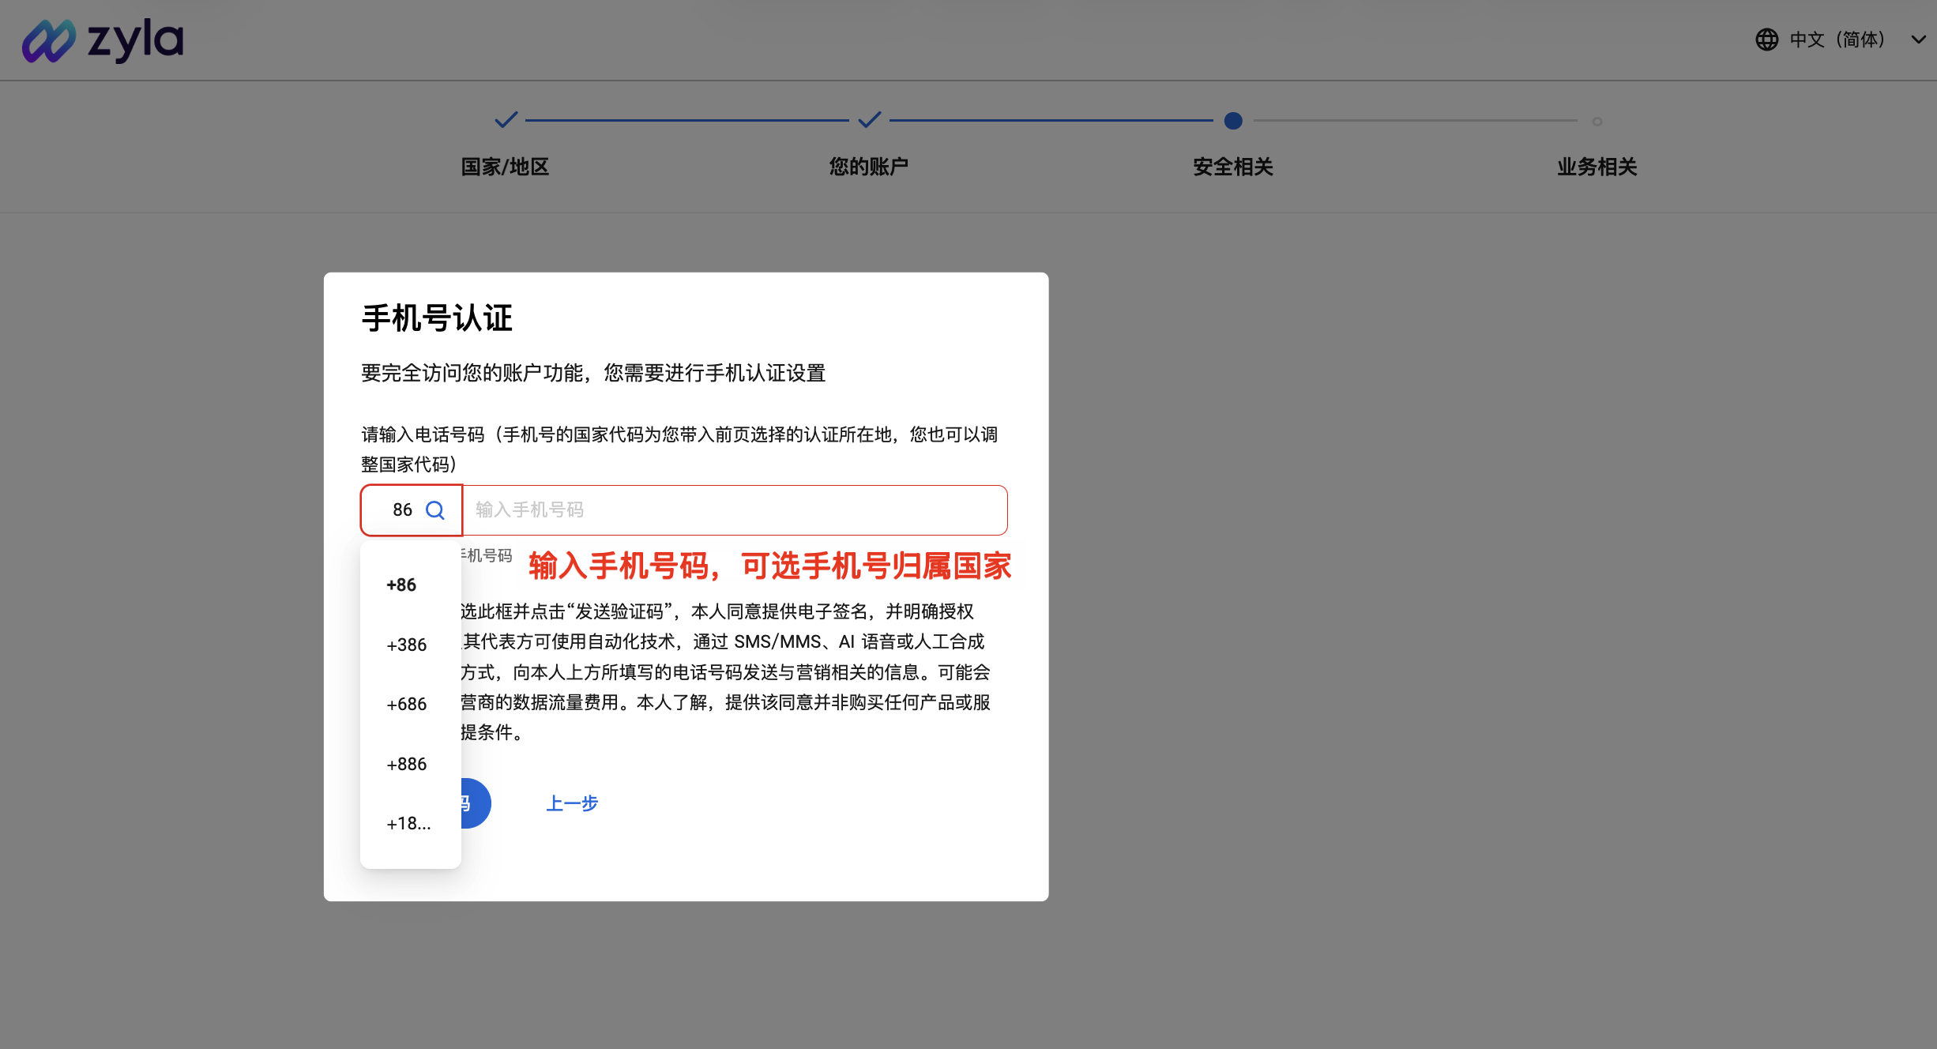Select +686 from the country code list
This screenshot has height=1049, width=1937.
[x=405, y=704]
